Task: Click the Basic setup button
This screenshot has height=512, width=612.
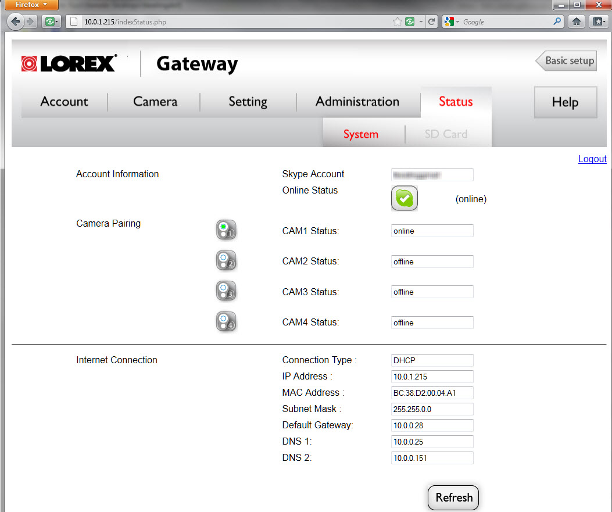Action: tap(567, 61)
